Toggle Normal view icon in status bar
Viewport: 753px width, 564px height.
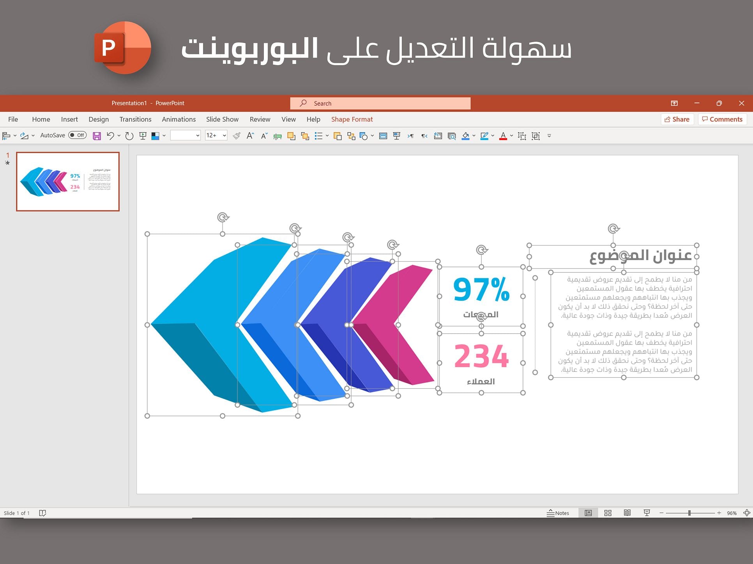(589, 513)
